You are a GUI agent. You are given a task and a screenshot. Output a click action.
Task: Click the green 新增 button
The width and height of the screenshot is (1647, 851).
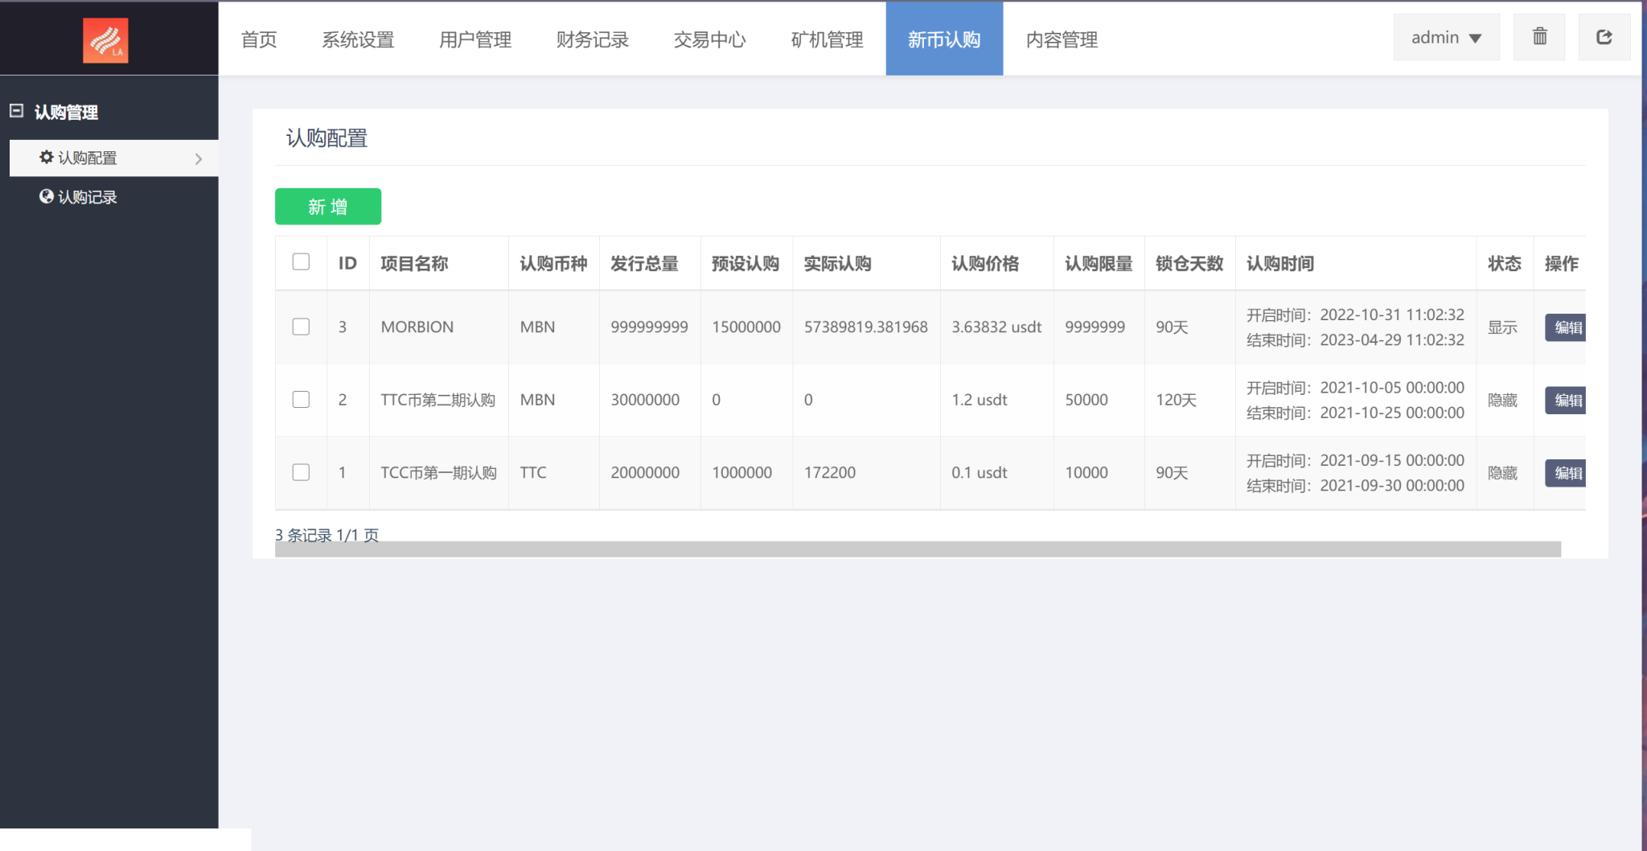pos(327,206)
